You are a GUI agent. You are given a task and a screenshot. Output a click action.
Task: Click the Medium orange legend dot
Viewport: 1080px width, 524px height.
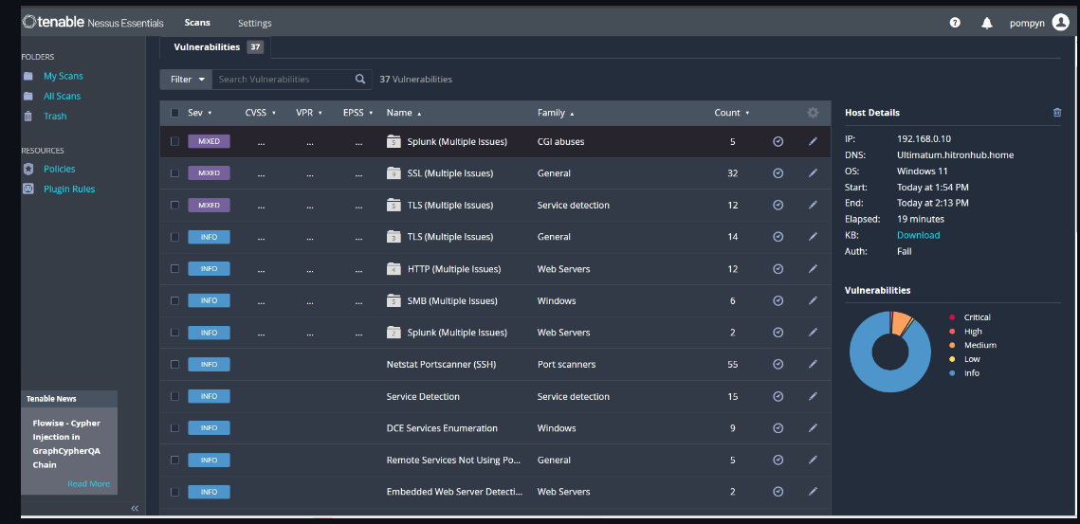pyautogui.click(x=952, y=345)
